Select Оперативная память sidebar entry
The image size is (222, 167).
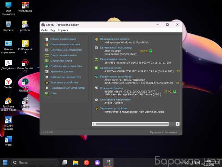tap(63, 55)
